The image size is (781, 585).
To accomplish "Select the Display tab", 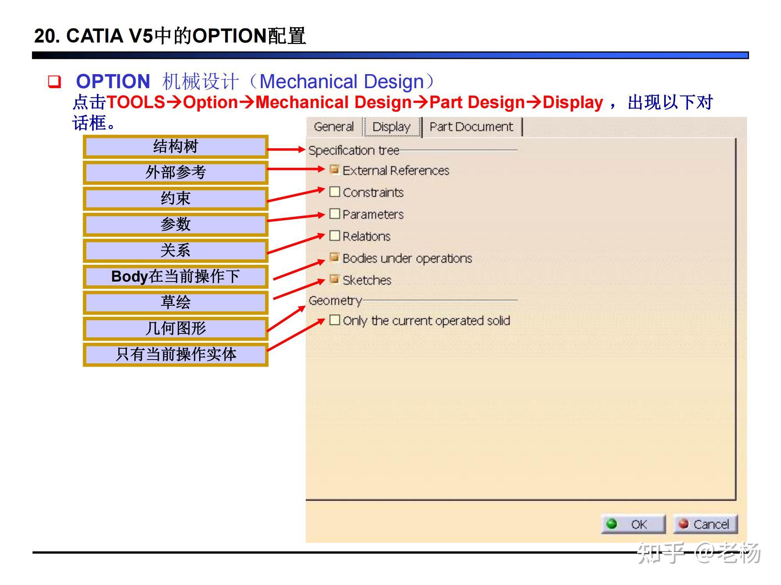I will click(x=392, y=127).
